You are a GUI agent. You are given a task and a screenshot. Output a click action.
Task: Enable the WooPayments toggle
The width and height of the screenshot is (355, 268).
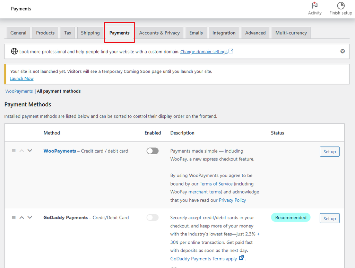click(x=152, y=151)
